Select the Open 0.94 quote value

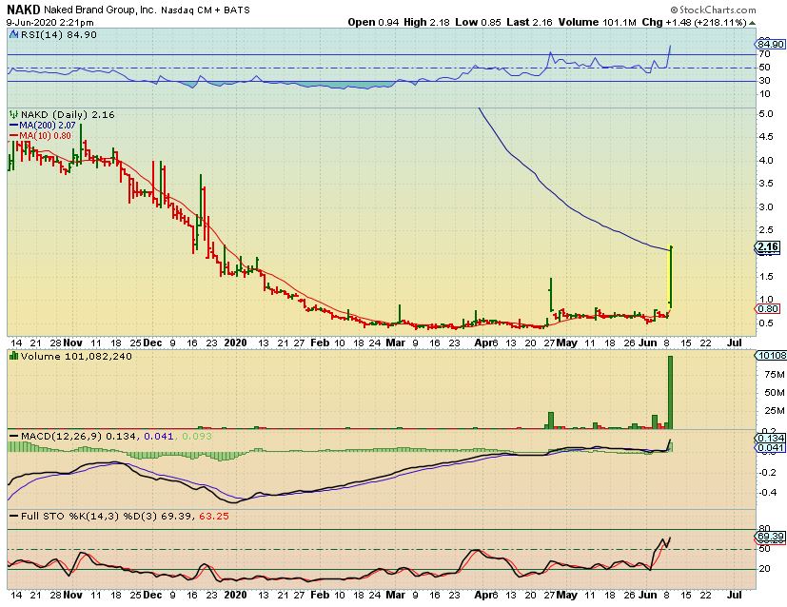373,22
